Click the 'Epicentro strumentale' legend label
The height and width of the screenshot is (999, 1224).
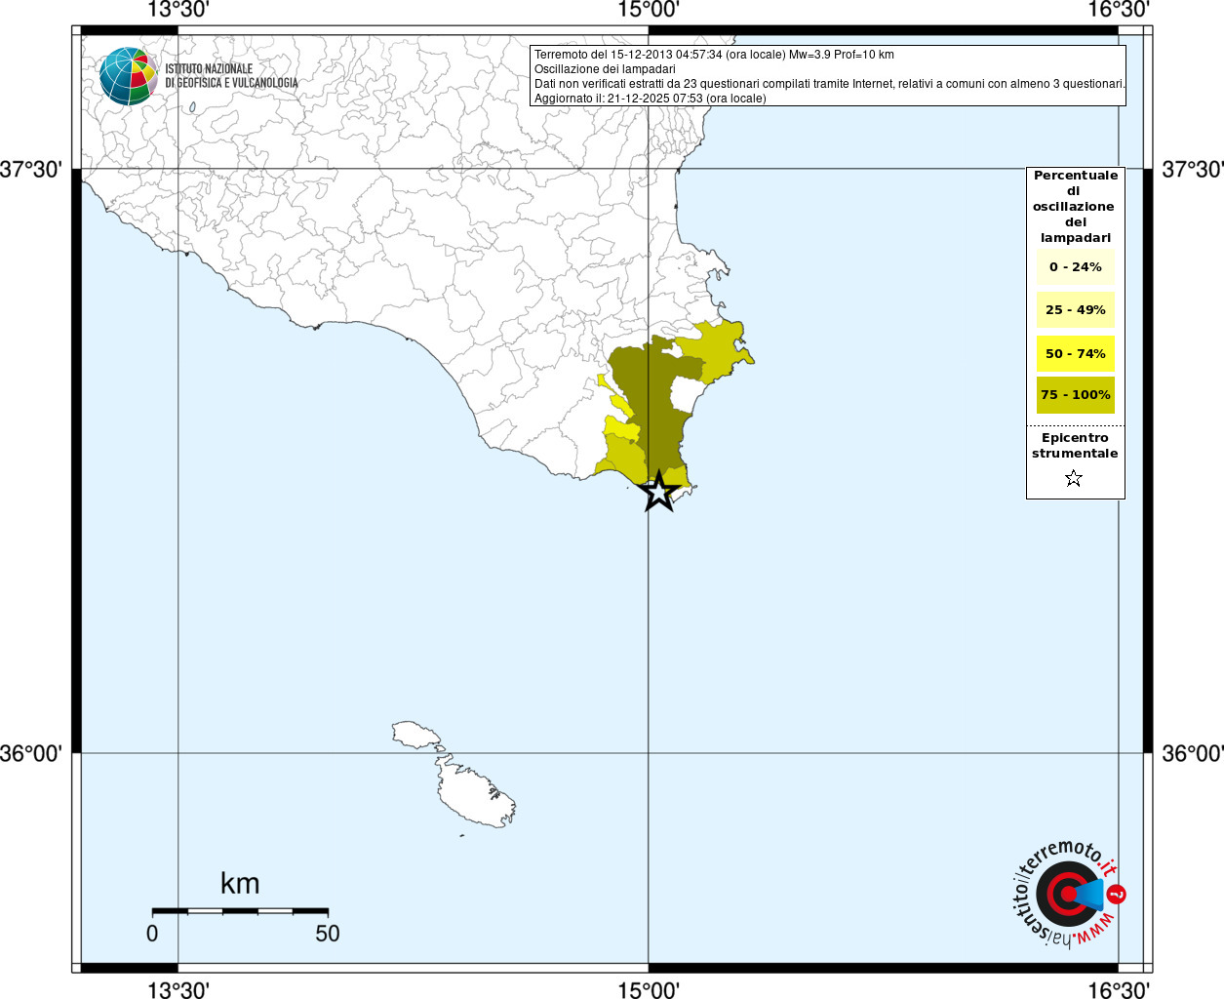(1075, 446)
